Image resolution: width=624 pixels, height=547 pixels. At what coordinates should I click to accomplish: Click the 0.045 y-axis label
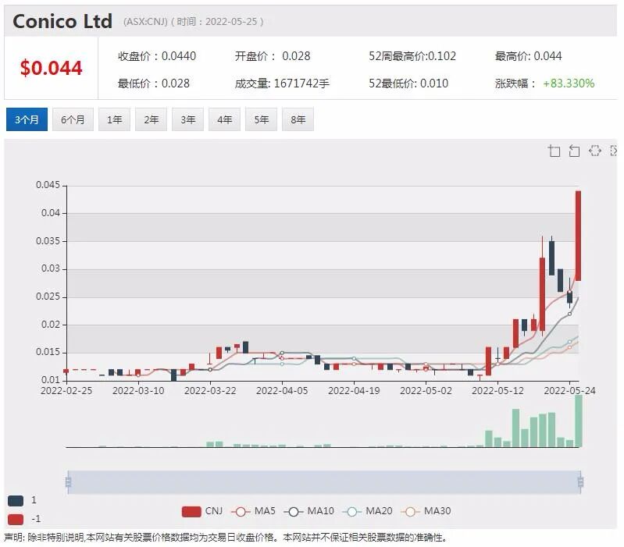tap(48, 185)
